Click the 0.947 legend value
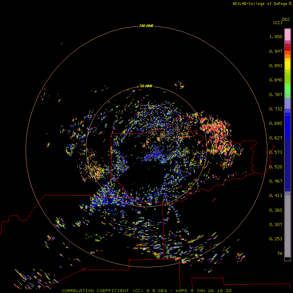 tap(276, 51)
